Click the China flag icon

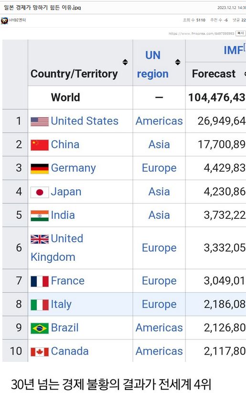[x=40, y=145]
